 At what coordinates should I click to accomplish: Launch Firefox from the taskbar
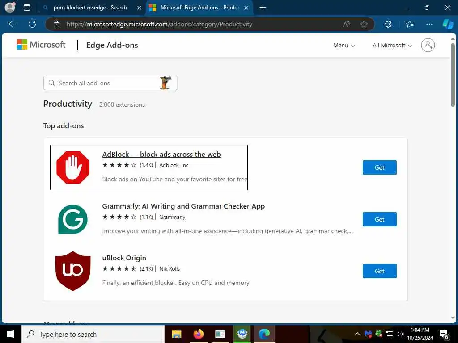click(x=198, y=334)
